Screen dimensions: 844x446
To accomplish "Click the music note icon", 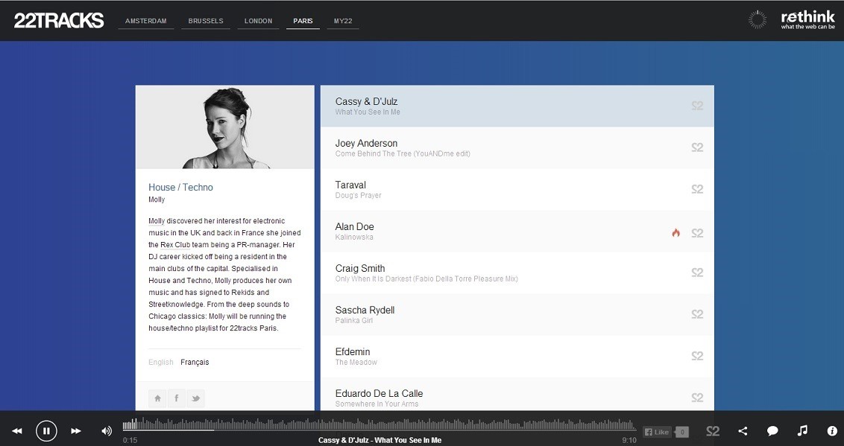I will point(802,431).
